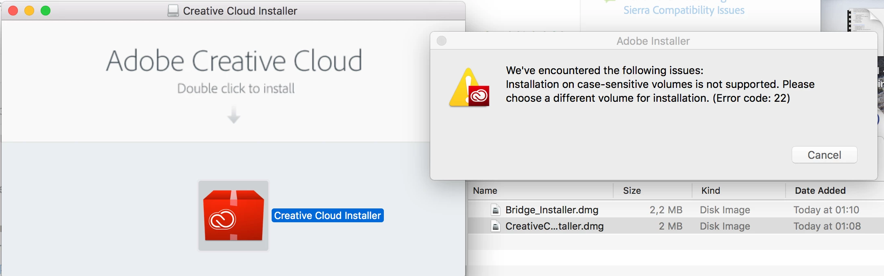884x276 pixels.
Task: Select Bridge_Installer.dmg file in Finder
Action: [x=552, y=210]
